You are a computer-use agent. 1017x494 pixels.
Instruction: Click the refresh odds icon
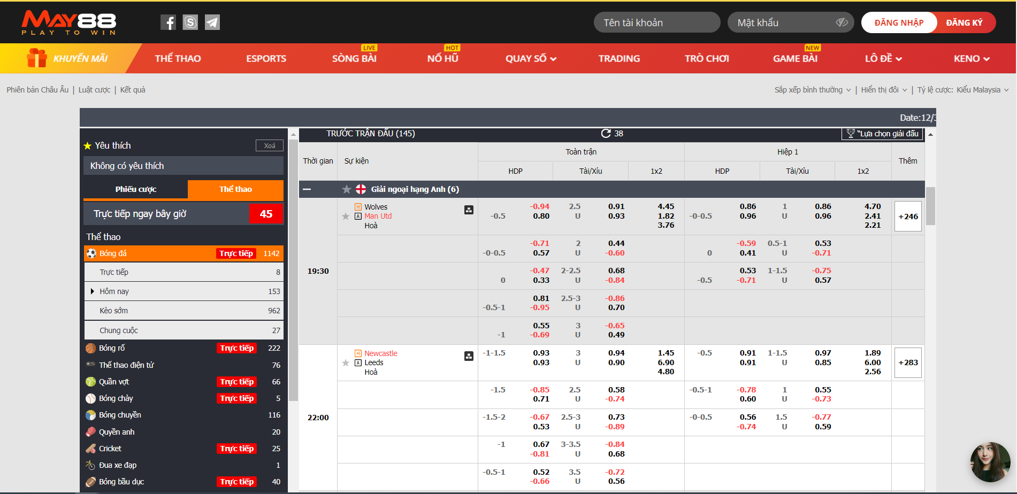click(x=606, y=134)
